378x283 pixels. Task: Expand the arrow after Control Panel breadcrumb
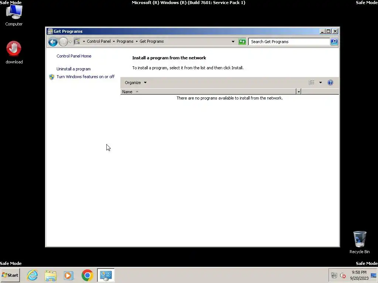point(114,41)
